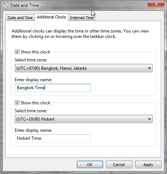Select the Additional Clocks tab

(x=52, y=17)
